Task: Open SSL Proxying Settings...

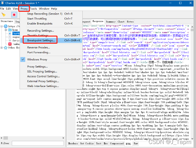Action: (x=51, y=72)
